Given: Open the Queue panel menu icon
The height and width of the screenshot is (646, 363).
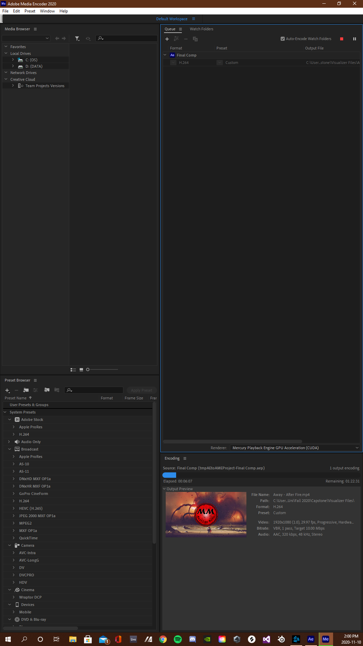Looking at the screenshot, I should coord(180,29).
